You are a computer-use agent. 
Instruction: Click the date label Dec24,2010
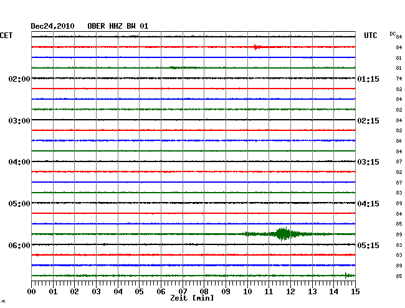coord(52,26)
